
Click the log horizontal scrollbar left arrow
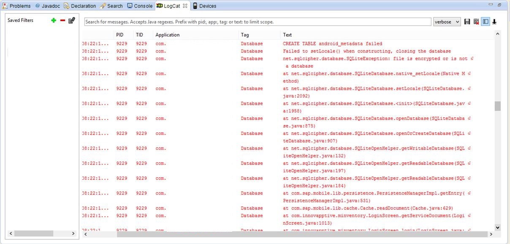tap(86, 234)
